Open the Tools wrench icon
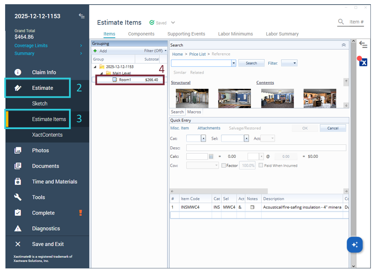This screenshot has height=273, width=375. pos(18,197)
